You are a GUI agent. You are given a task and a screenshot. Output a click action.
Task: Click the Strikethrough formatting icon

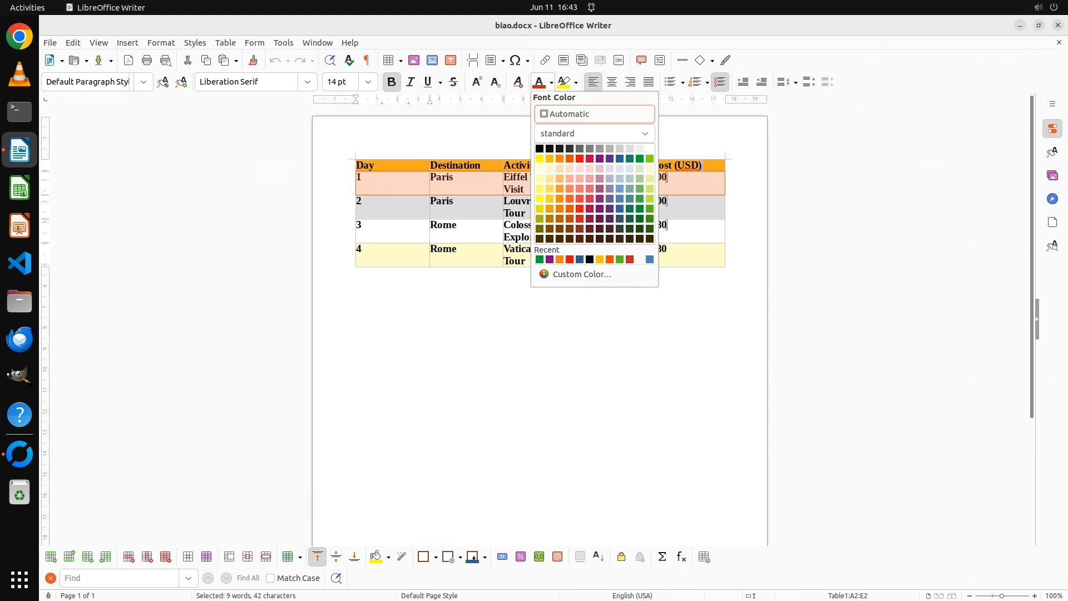pyautogui.click(x=453, y=82)
